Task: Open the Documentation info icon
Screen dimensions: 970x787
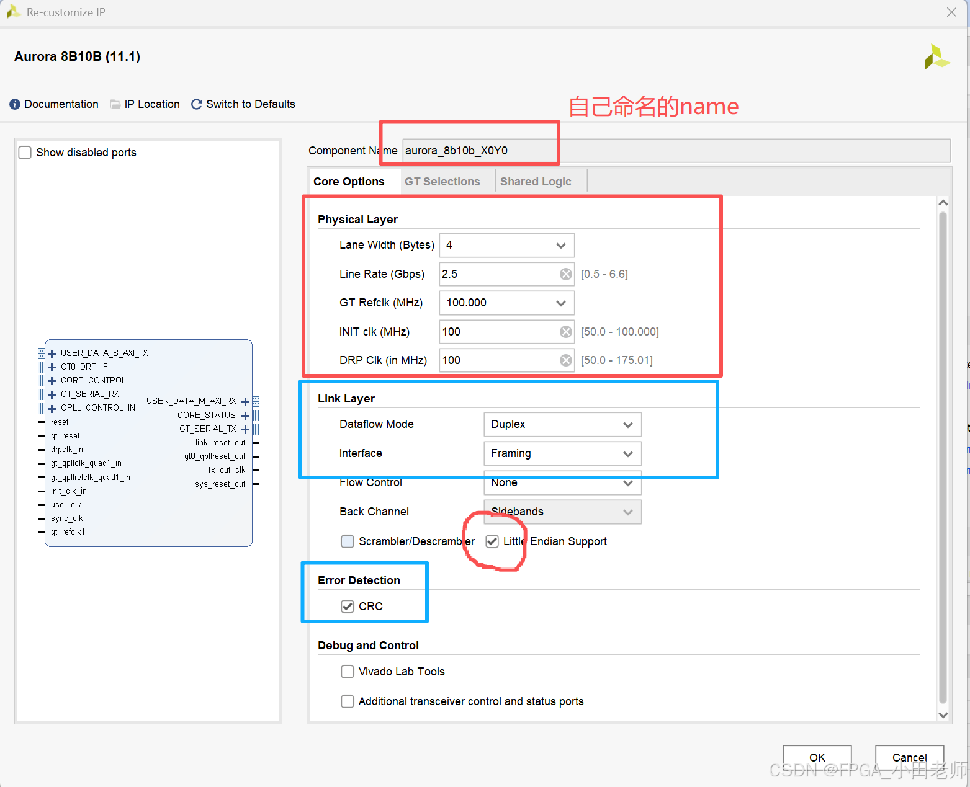Action: pyautogui.click(x=15, y=104)
